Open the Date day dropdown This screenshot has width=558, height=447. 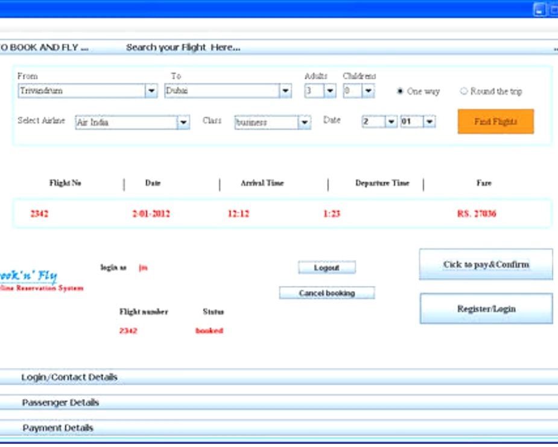click(x=391, y=122)
